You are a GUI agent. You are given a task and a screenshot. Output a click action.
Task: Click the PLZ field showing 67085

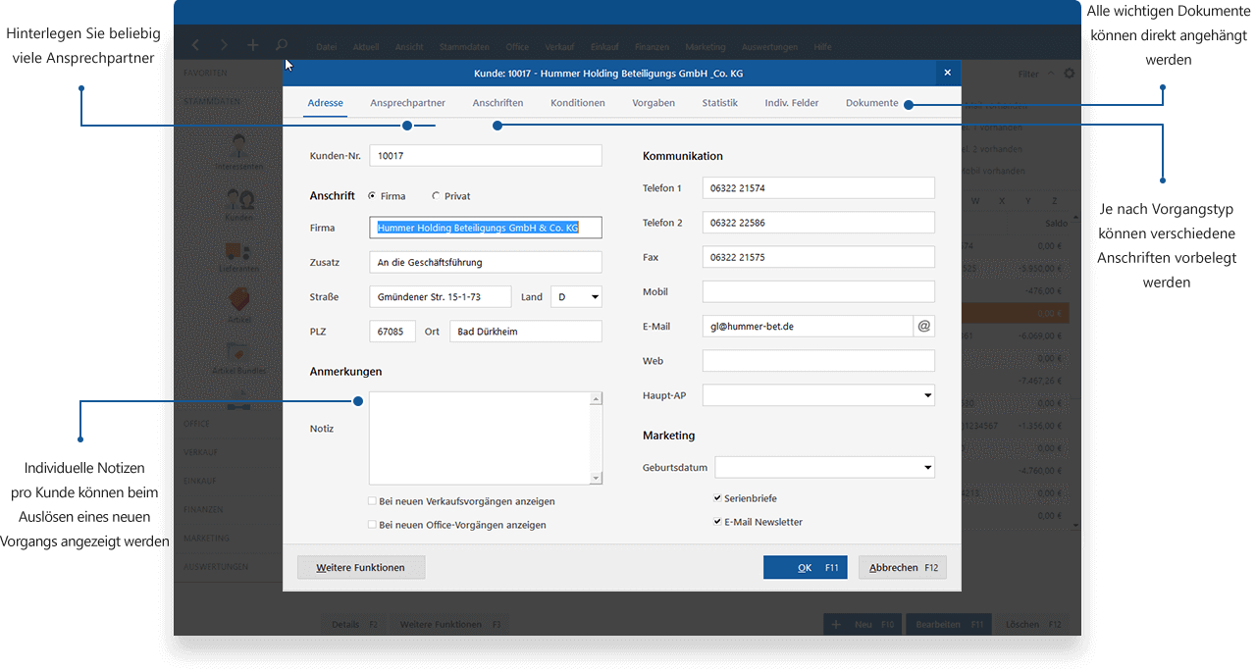[392, 332]
